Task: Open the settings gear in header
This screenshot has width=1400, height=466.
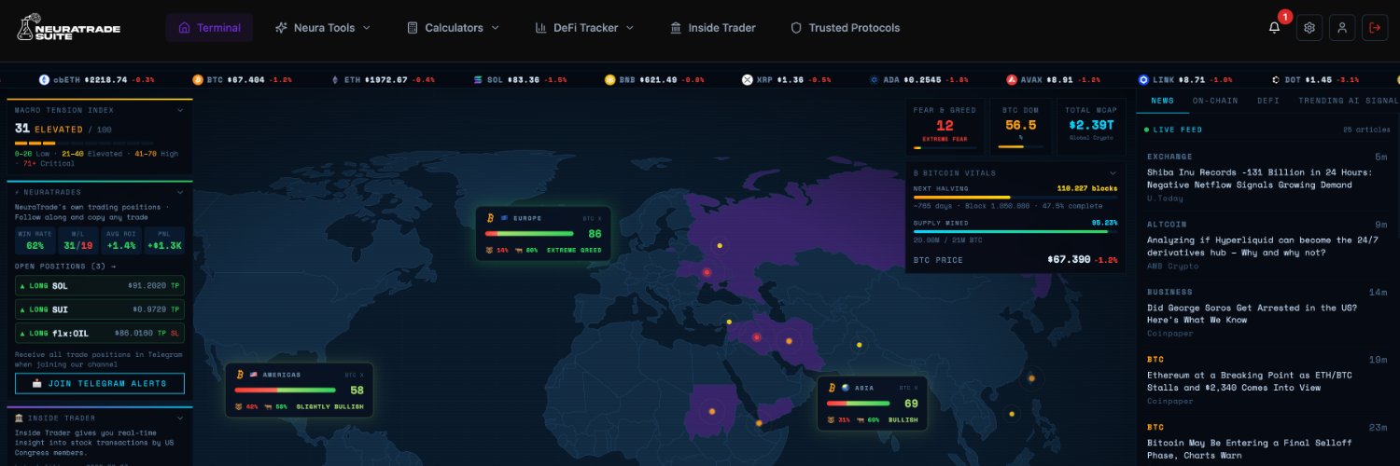Action: [x=1309, y=28]
